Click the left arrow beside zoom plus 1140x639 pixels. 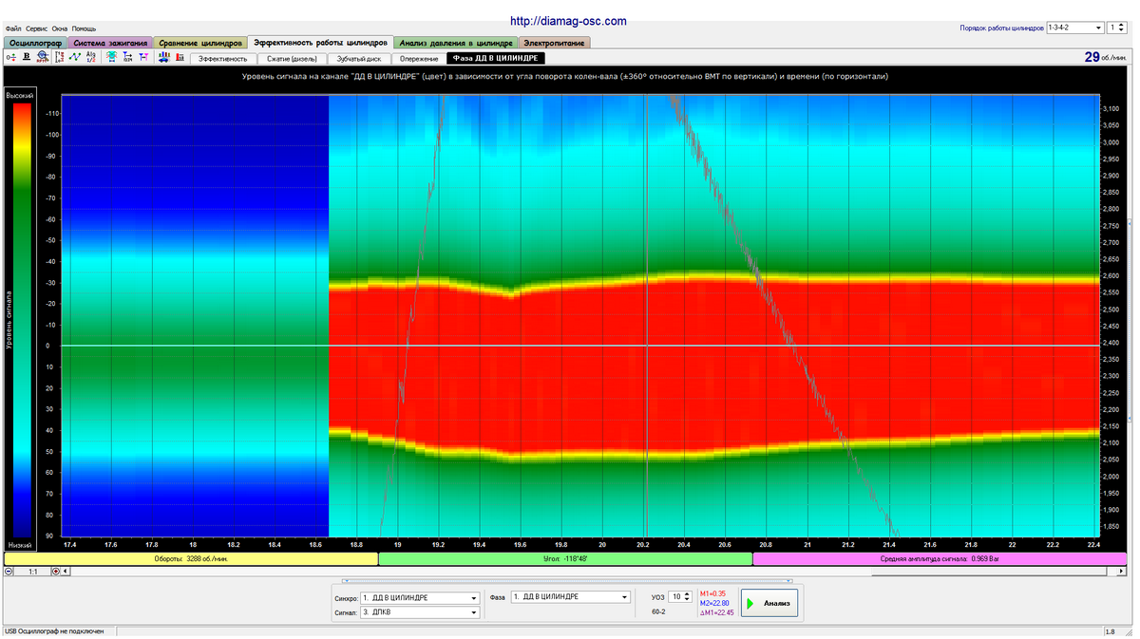coord(65,572)
